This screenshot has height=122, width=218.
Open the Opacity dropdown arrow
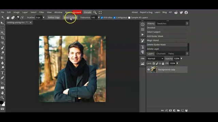181,59
